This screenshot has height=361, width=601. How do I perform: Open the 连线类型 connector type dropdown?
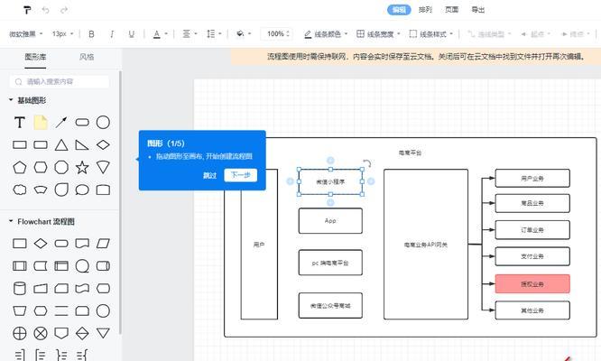click(489, 34)
